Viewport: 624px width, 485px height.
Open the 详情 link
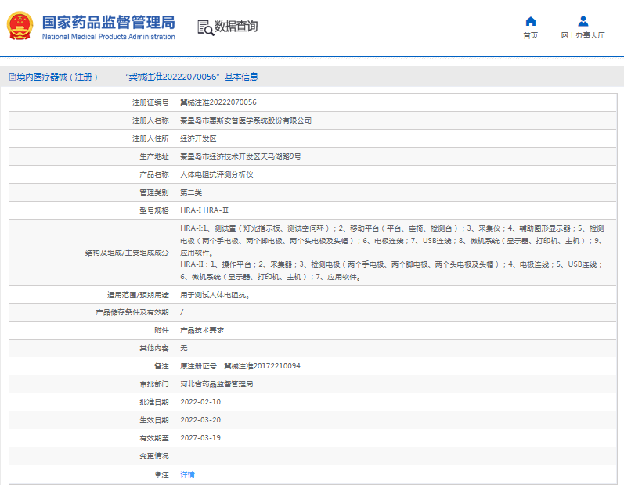coord(187,474)
